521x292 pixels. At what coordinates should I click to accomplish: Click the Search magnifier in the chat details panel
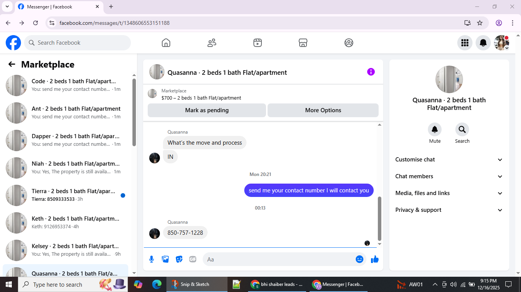tap(462, 130)
